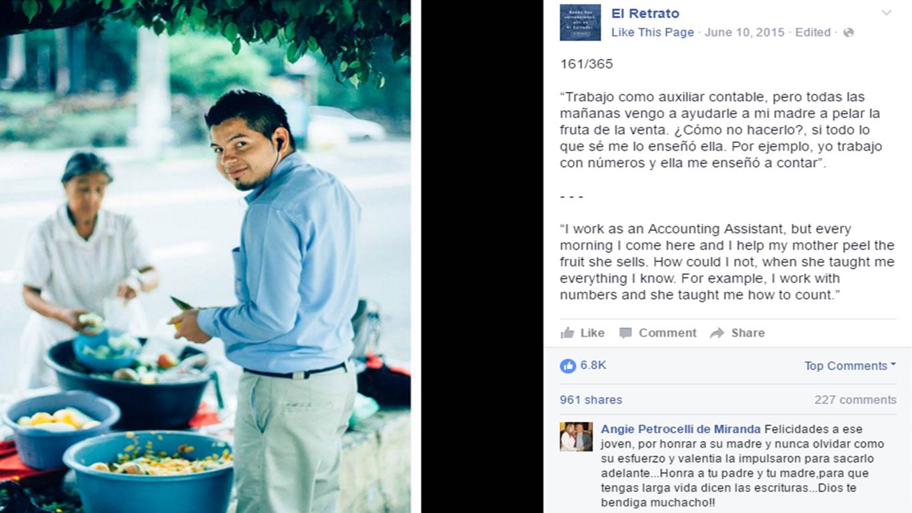The height and width of the screenshot is (513, 912).
Task: Open commenter name Angie Petrocelli de Miranda
Action: [681, 429]
